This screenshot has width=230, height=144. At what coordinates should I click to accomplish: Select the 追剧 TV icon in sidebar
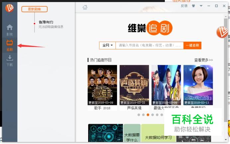(10, 45)
